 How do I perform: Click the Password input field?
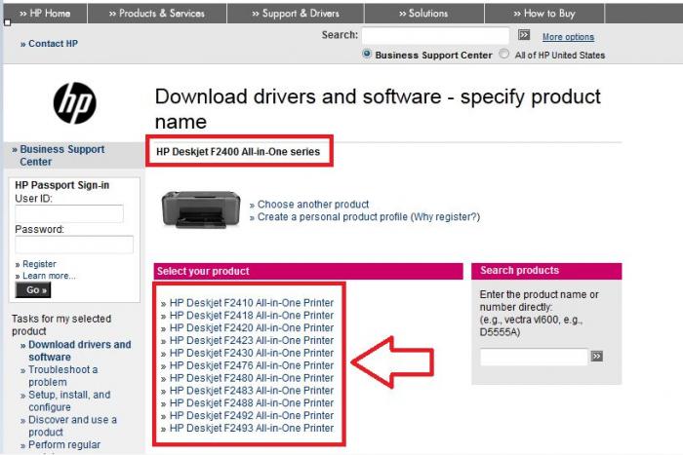tap(74, 245)
